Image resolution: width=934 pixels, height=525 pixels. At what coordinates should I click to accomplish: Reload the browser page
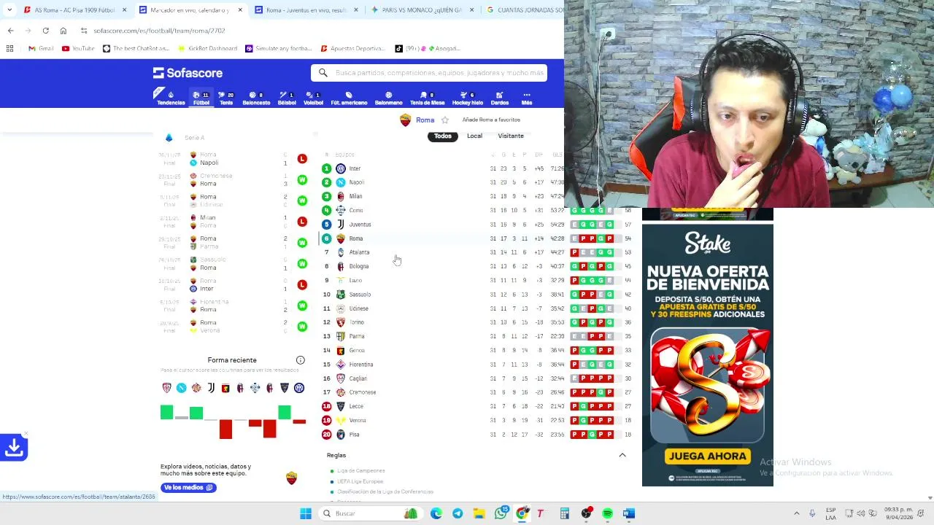coord(45,31)
